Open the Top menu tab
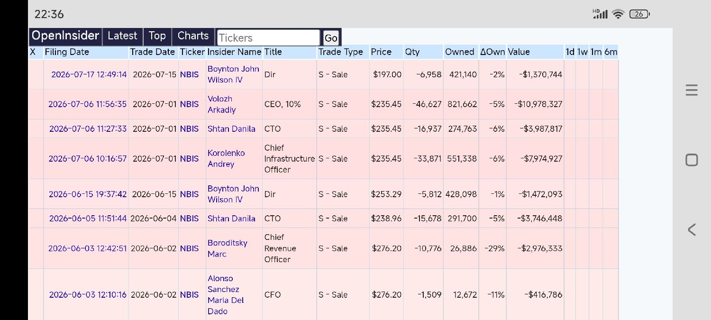This screenshot has height=320, width=711. coord(157,36)
